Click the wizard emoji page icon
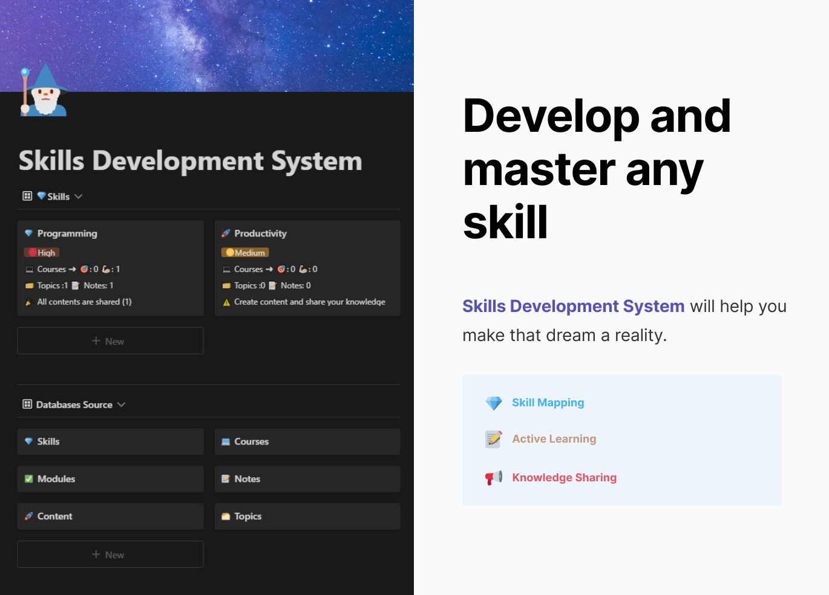 click(x=44, y=91)
